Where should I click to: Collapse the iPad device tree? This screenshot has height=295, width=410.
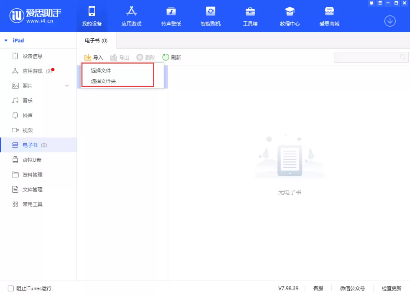pos(6,40)
